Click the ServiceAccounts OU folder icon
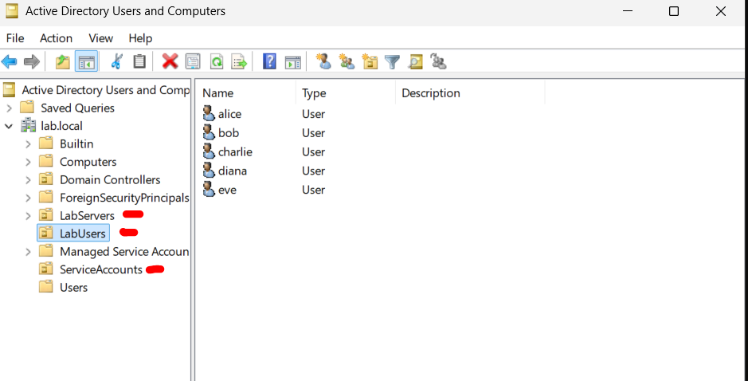The image size is (748, 381). click(x=45, y=269)
